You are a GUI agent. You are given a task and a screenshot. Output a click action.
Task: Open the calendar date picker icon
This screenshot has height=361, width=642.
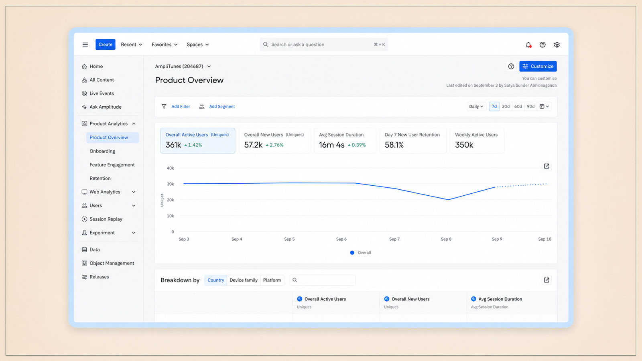544,106
